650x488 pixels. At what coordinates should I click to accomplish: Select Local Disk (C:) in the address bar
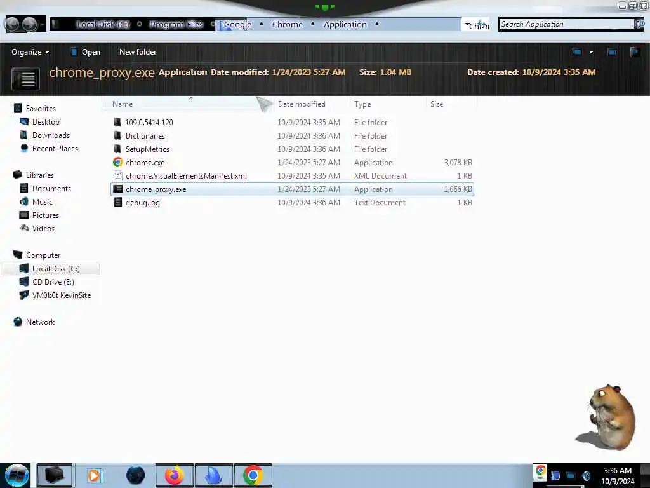click(103, 25)
